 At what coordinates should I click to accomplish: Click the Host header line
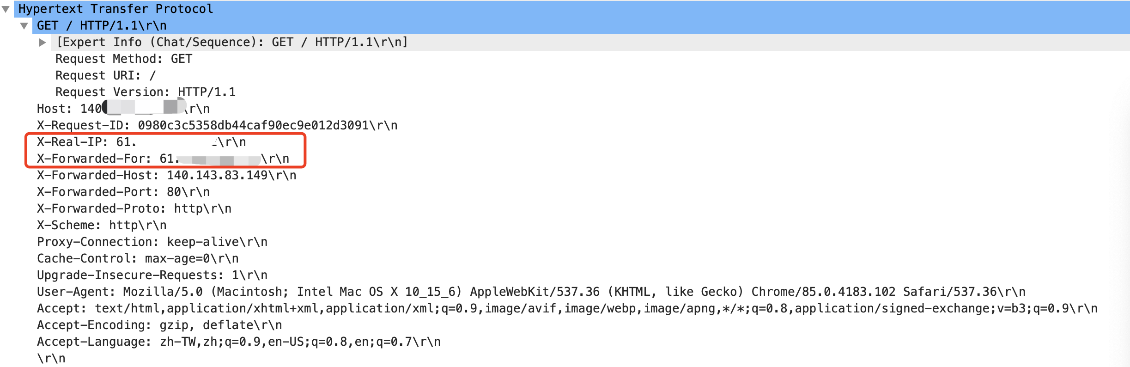coord(123,109)
